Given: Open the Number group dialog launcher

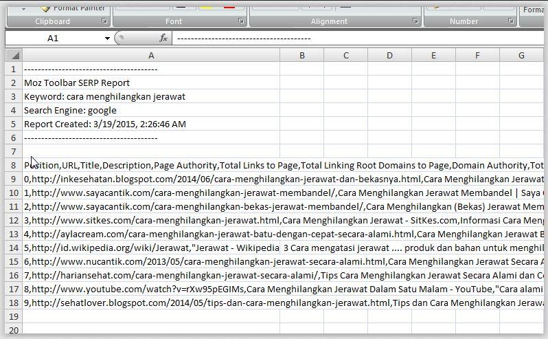Looking at the screenshot, I should [x=511, y=21].
